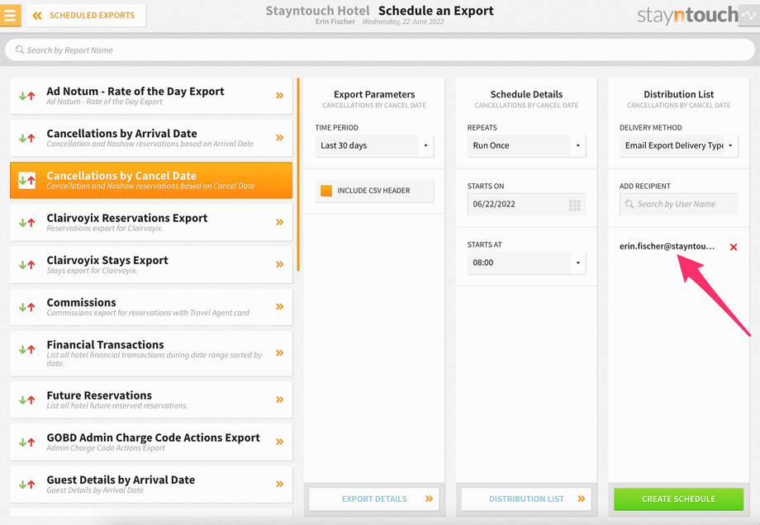760x525 pixels.
Task: Click the Starts On date field
Action: coord(526,204)
